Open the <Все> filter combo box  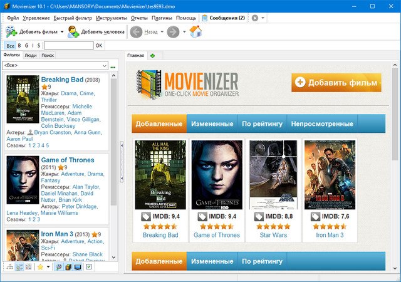tap(55, 65)
